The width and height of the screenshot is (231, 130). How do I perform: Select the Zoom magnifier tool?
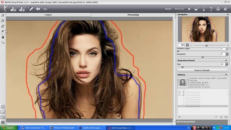point(3,43)
